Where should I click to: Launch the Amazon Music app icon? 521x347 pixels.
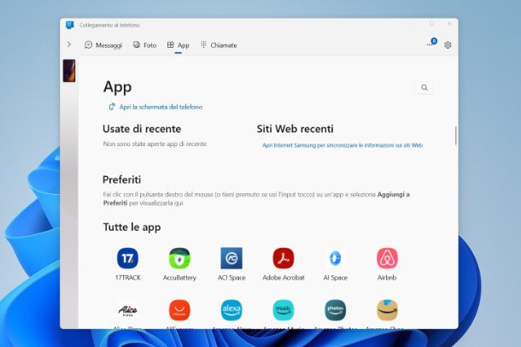(284, 310)
